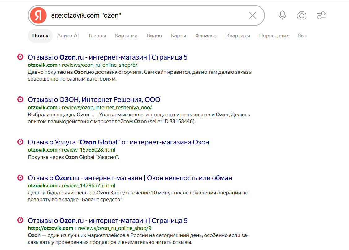This screenshot has height=250, width=349.
Task: Go to the Видео tab
Action: coord(154,35)
